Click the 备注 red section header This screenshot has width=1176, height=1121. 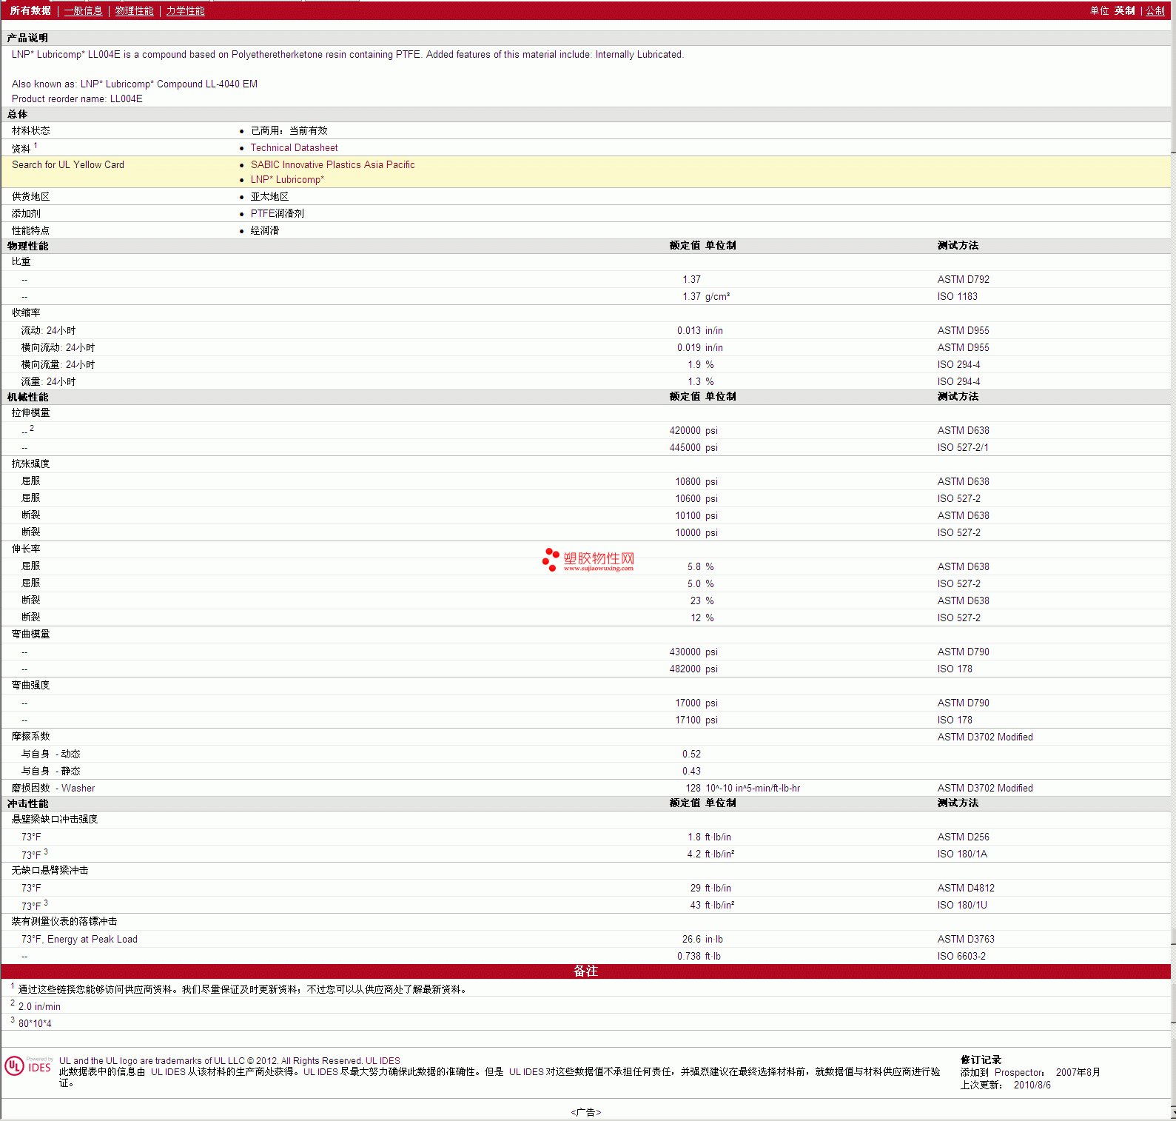[x=585, y=971]
